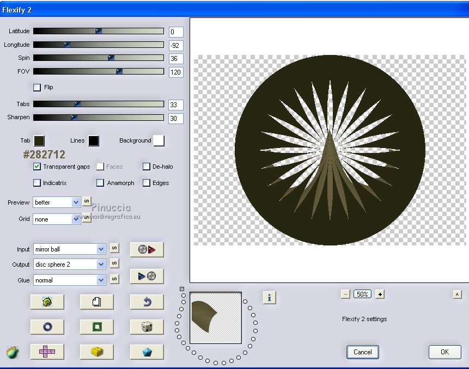Click the Longitude value field
Image resolution: width=469 pixels, height=369 pixels.
pos(176,45)
